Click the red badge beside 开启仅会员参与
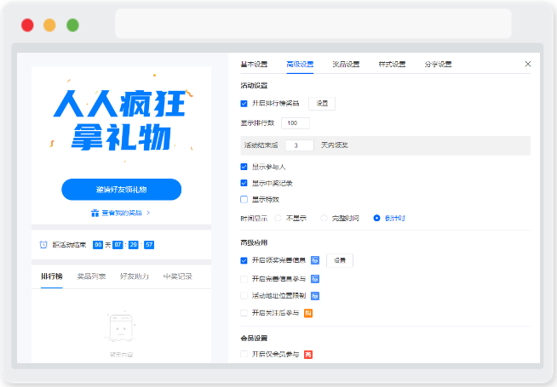 (x=308, y=355)
